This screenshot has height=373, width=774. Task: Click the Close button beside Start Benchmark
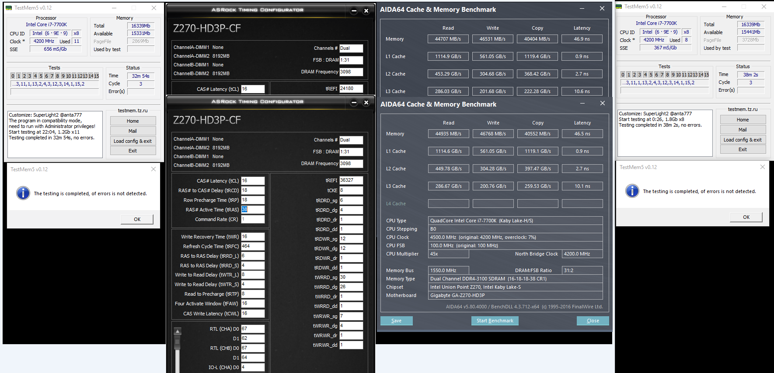[593, 321]
